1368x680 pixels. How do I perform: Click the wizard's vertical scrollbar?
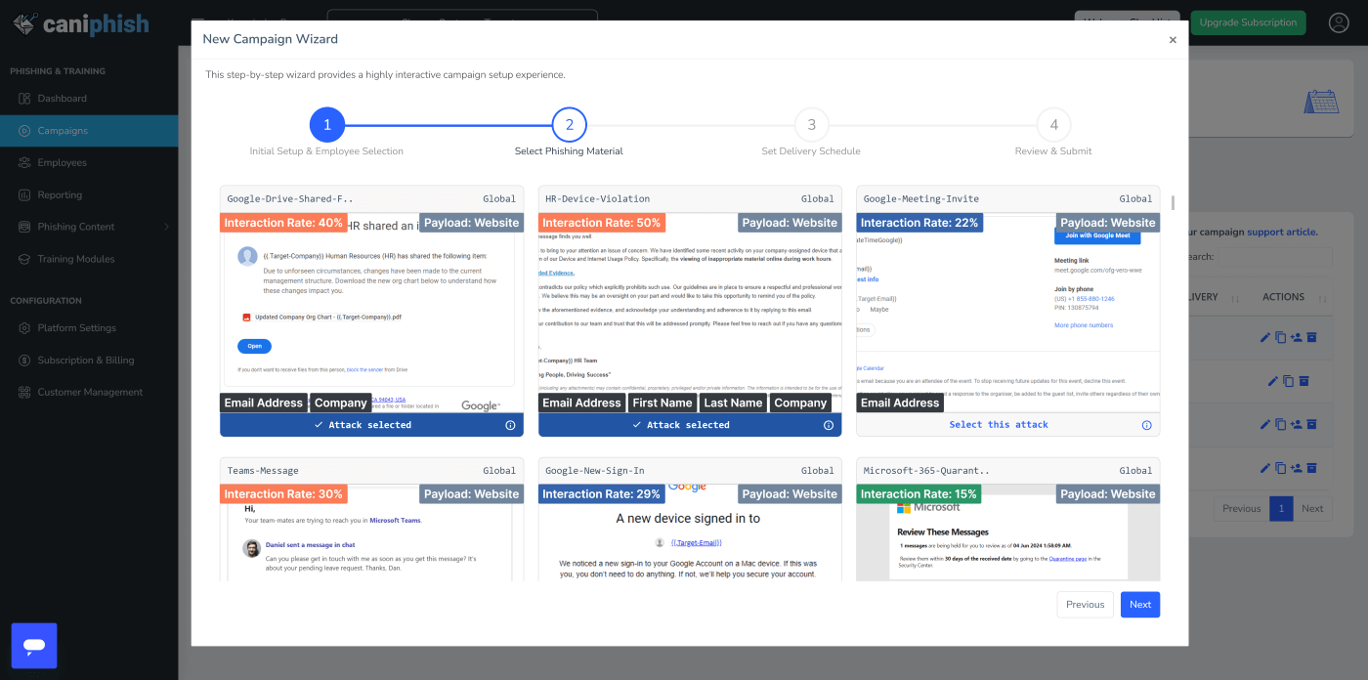[x=1172, y=202]
